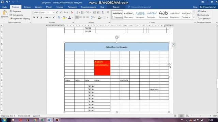Viewport: 218px width, 122px height.
Task: Clear all formatting eraser icon
Action: tap(72, 13)
